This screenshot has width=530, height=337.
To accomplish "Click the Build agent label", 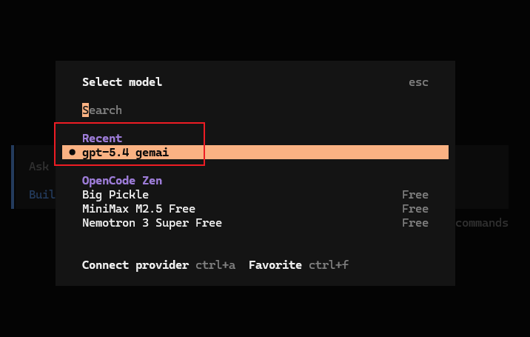I will point(41,195).
